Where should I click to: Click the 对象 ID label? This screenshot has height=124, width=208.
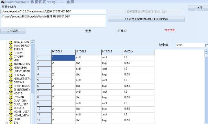[122, 31]
